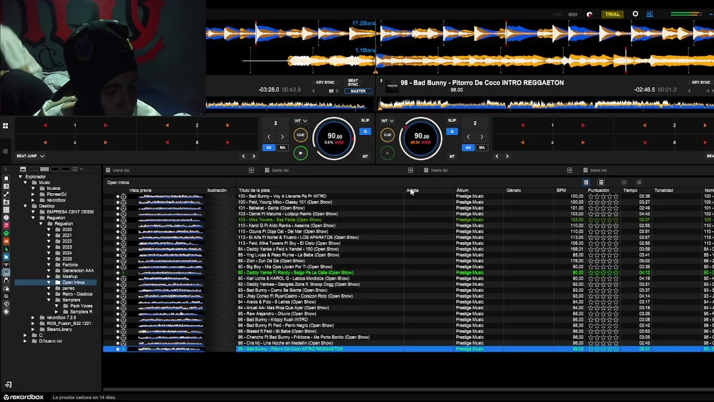
Task: Open the playlist icon in the left sidebar
Action: coord(6,186)
